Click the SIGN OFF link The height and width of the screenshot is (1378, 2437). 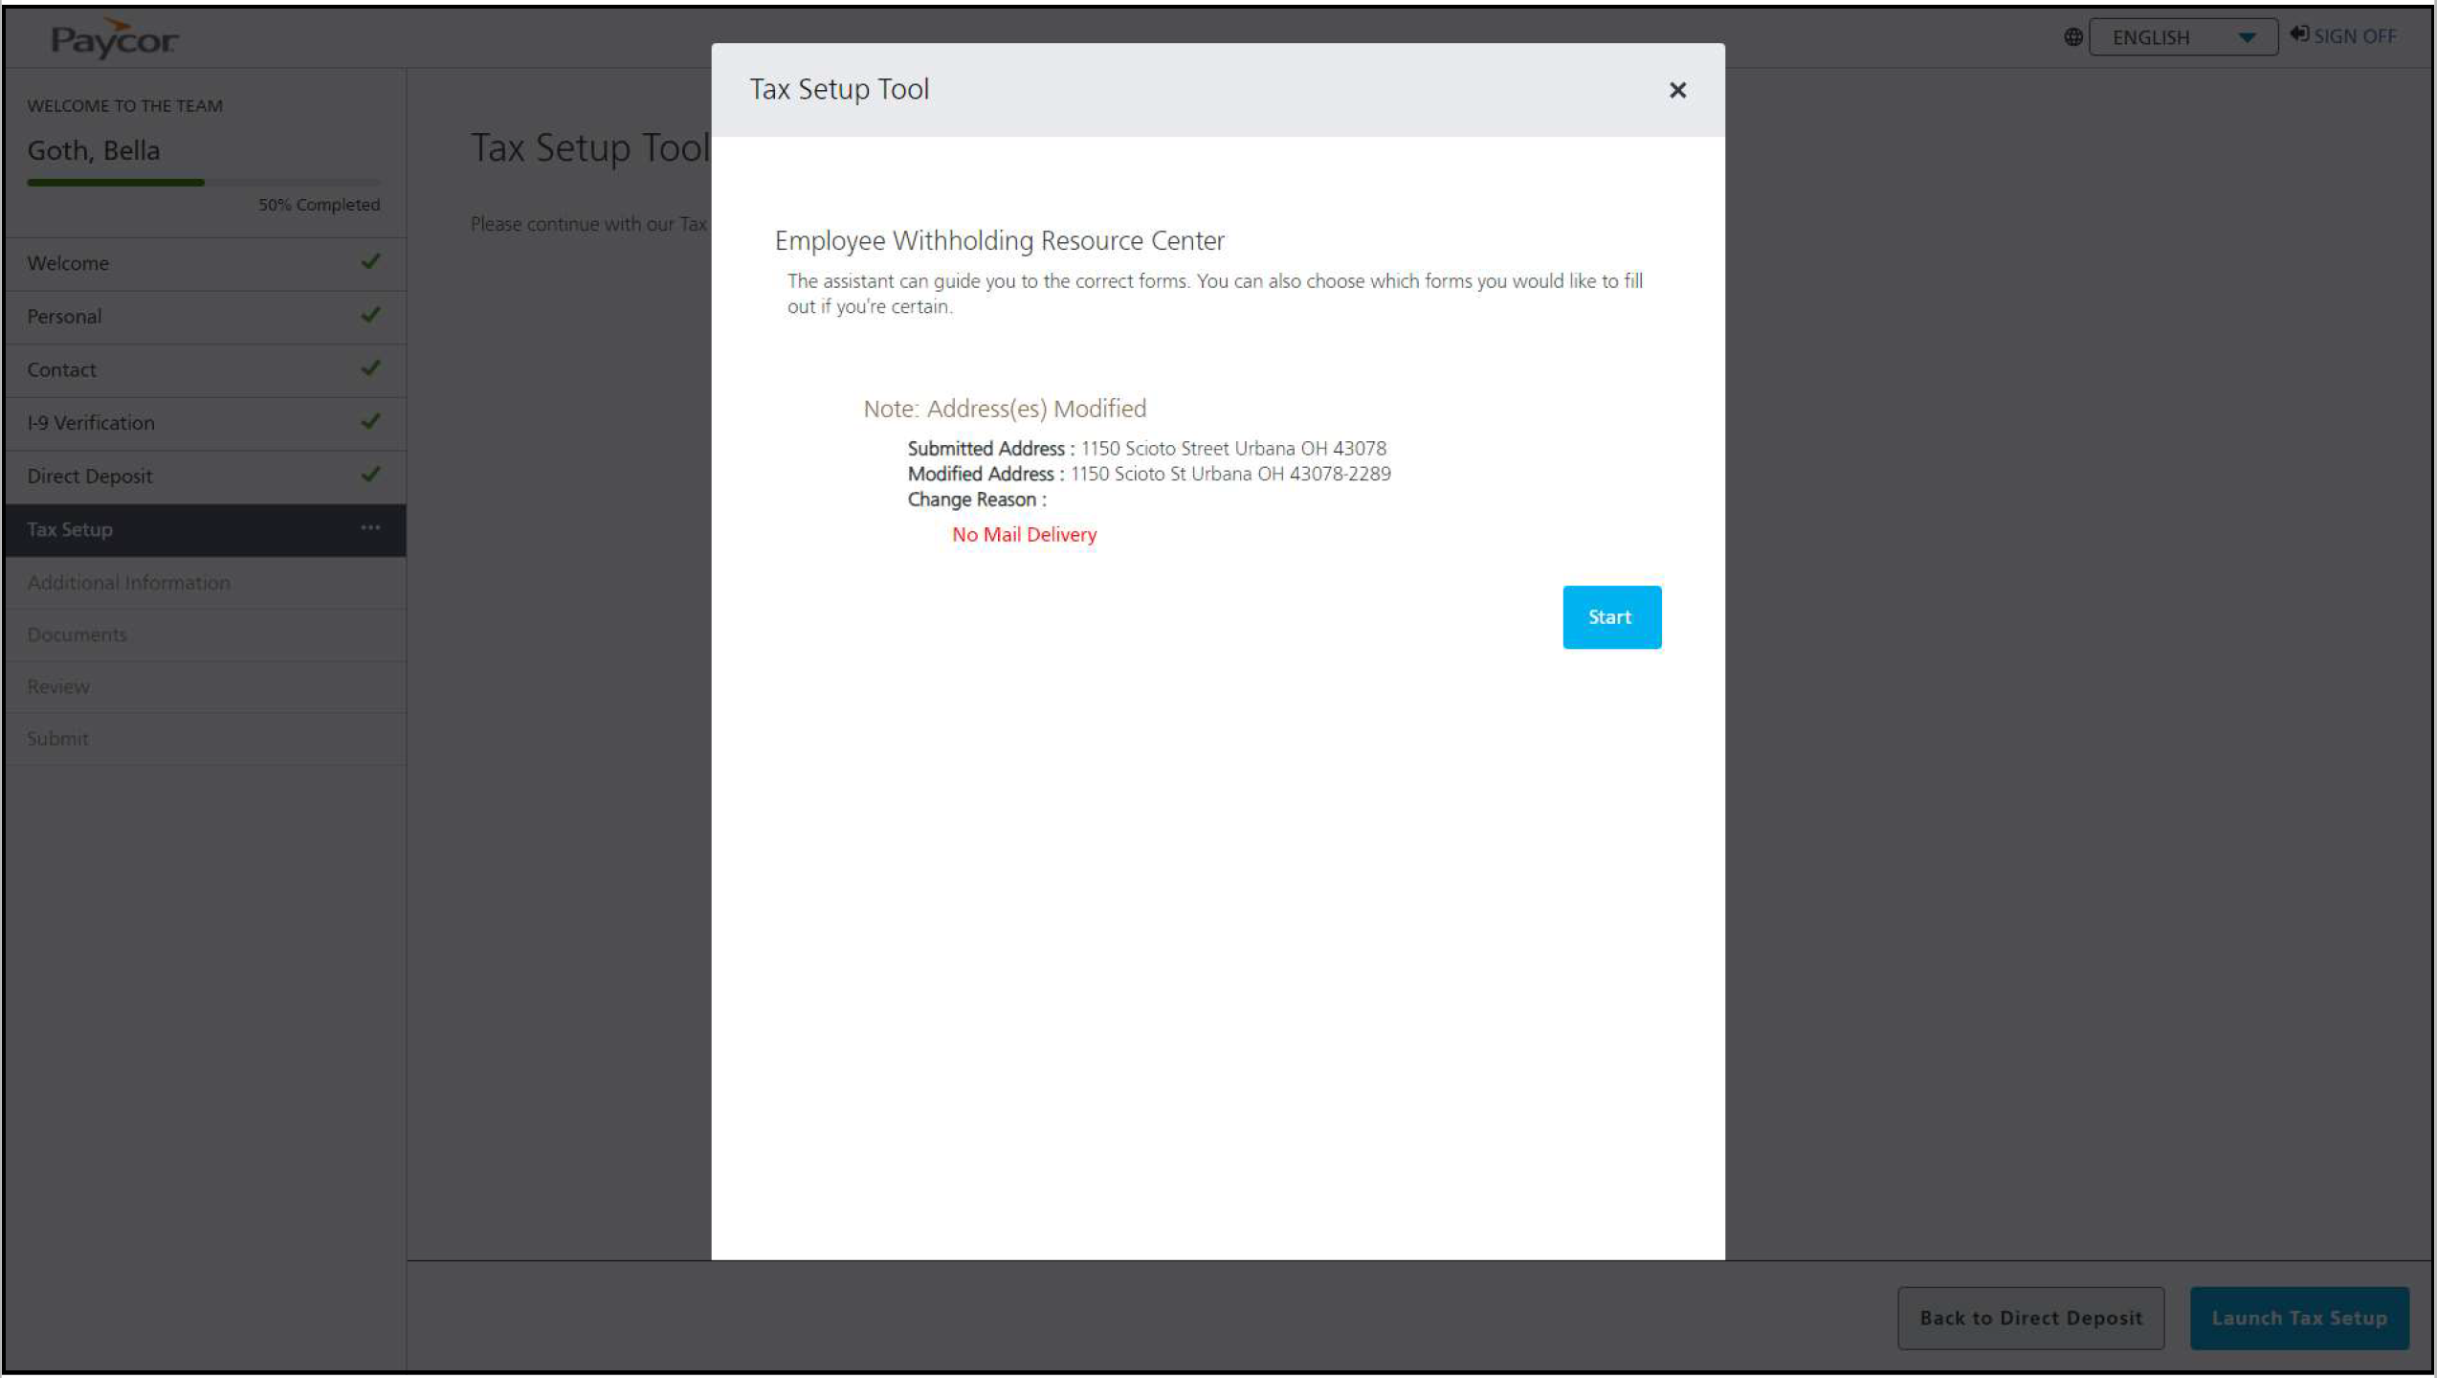2343,36
